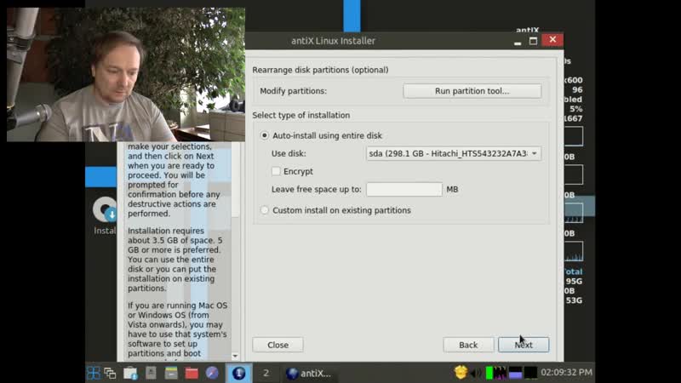Click the help panel scrollbar thumb
Image resolution: width=681 pixels, height=383 pixels.
click(x=235, y=179)
